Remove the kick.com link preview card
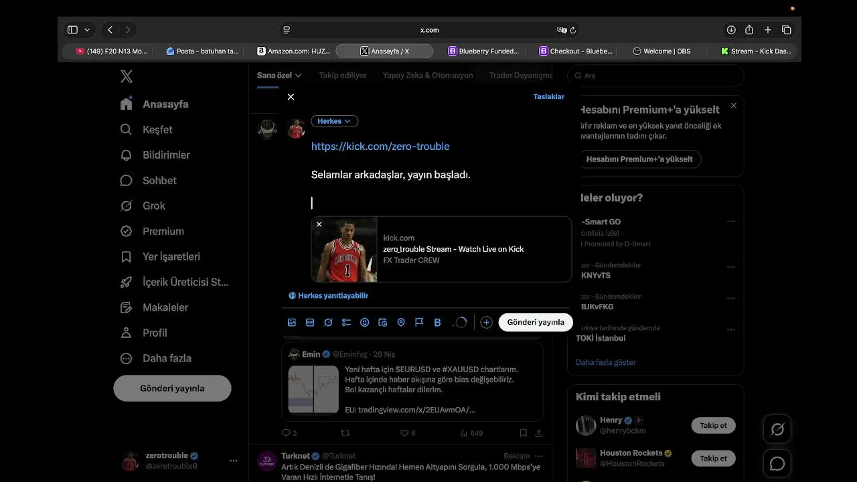857x482 pixels. click(319, 224)
